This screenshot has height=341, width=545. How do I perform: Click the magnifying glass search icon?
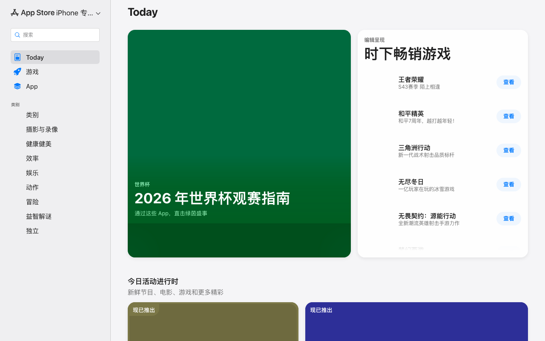pyautogui.click(x=17, y=35)
